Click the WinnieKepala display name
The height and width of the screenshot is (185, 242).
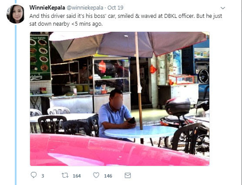(x=47, y=7)
